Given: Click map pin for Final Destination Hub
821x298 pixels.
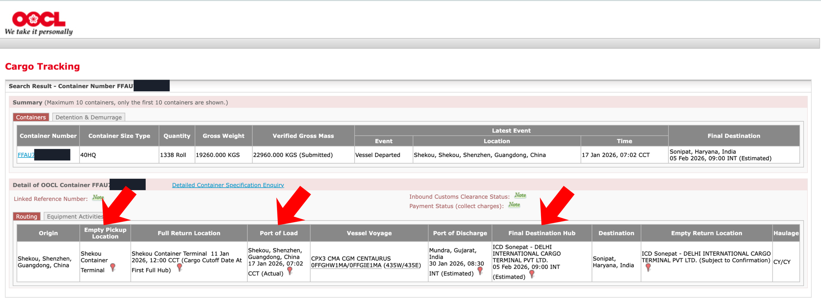Looking at the screenshot, I should pyautogui.click(x=532, y=274).
